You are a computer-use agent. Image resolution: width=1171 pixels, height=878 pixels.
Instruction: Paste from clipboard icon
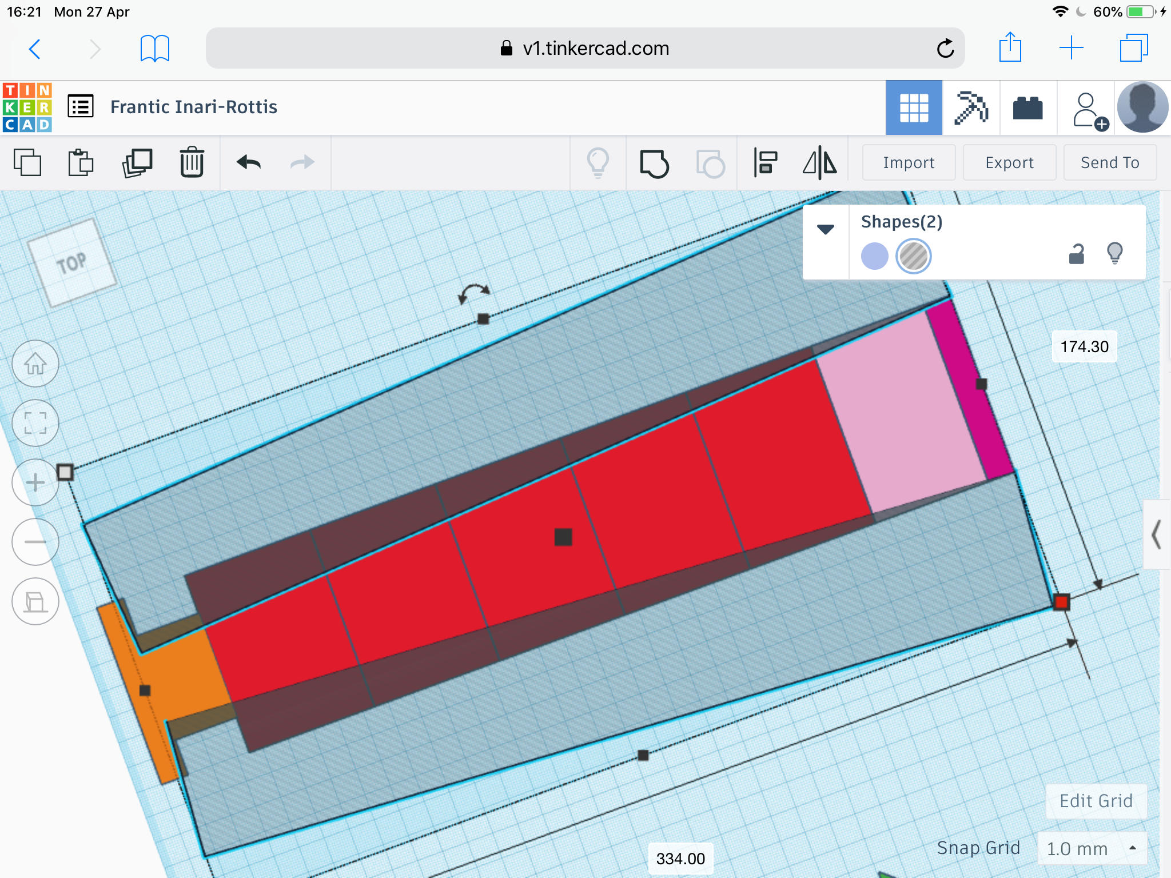[x=81, y=163]
